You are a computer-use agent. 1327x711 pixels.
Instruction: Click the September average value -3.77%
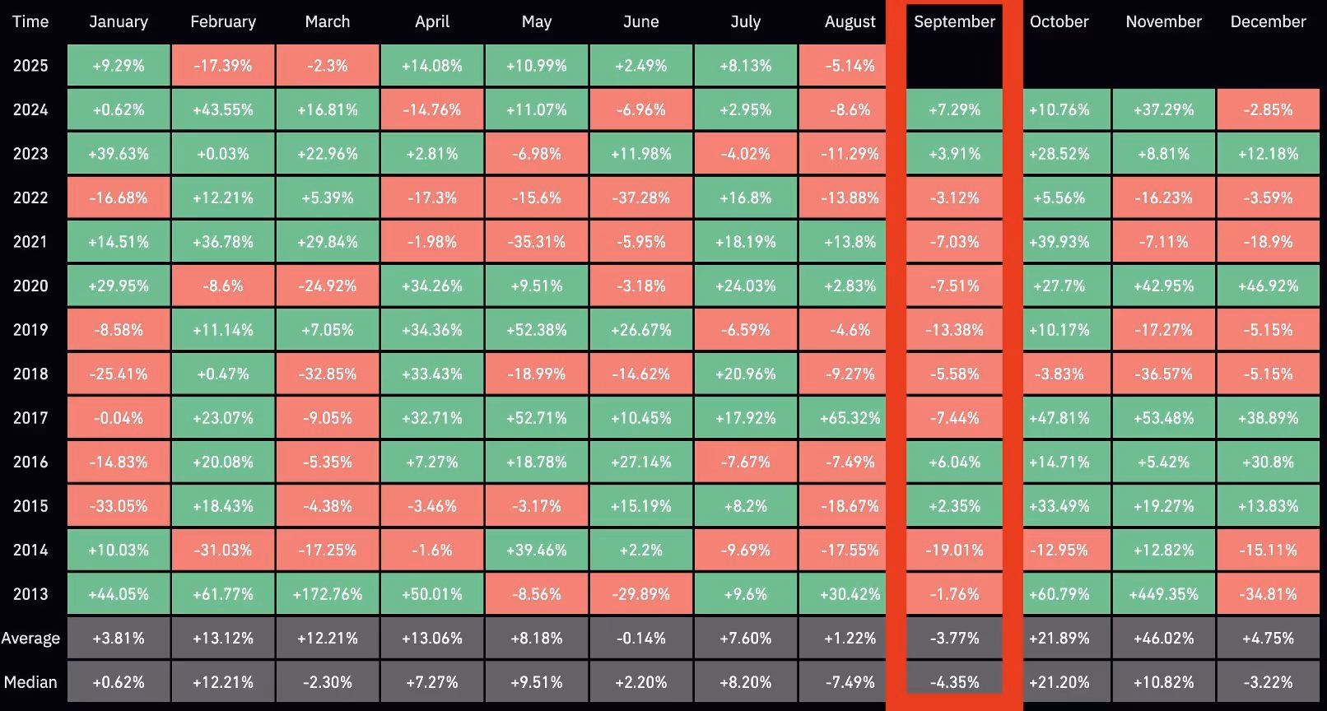point(954,639)
